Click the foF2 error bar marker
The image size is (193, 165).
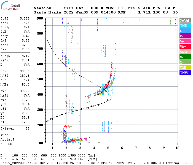(x=109, y=100)
